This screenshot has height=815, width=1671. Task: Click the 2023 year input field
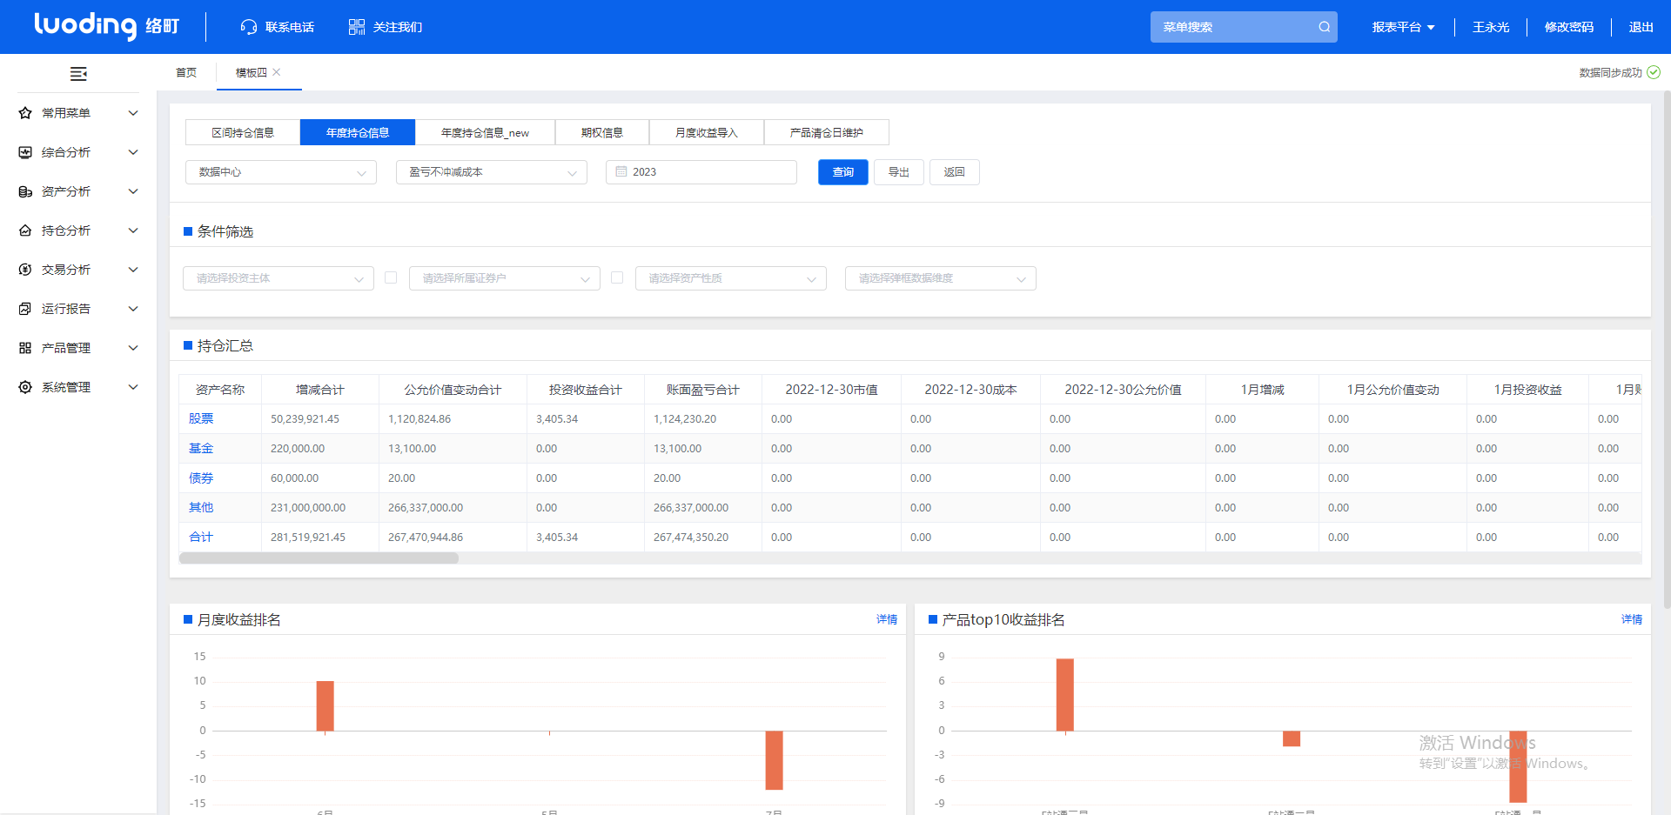pyautogui.click(x=701, y=172)
